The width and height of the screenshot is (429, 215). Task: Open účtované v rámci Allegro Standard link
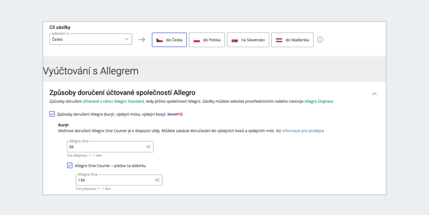pyautogui.click(x=113, y=101)
